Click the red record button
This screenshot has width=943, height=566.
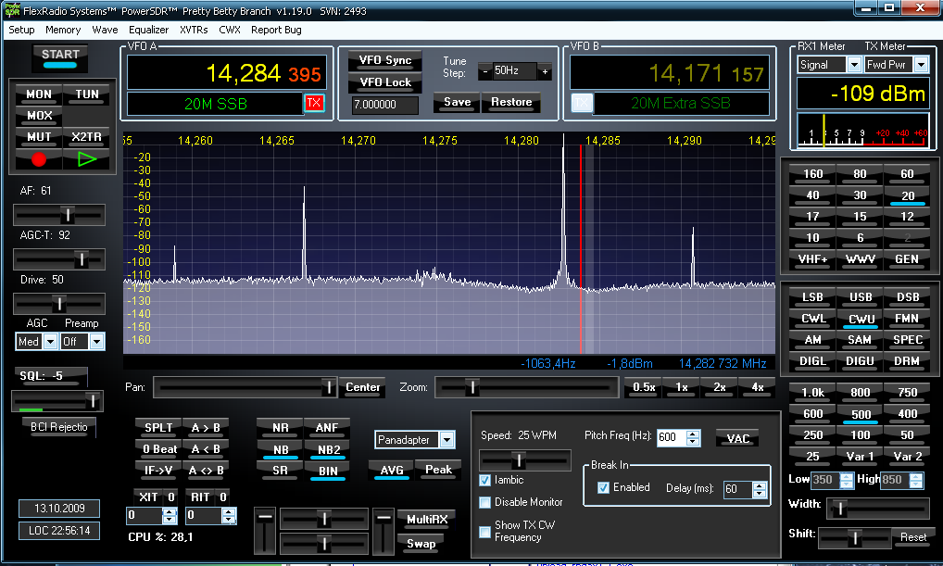pos(39,158)
